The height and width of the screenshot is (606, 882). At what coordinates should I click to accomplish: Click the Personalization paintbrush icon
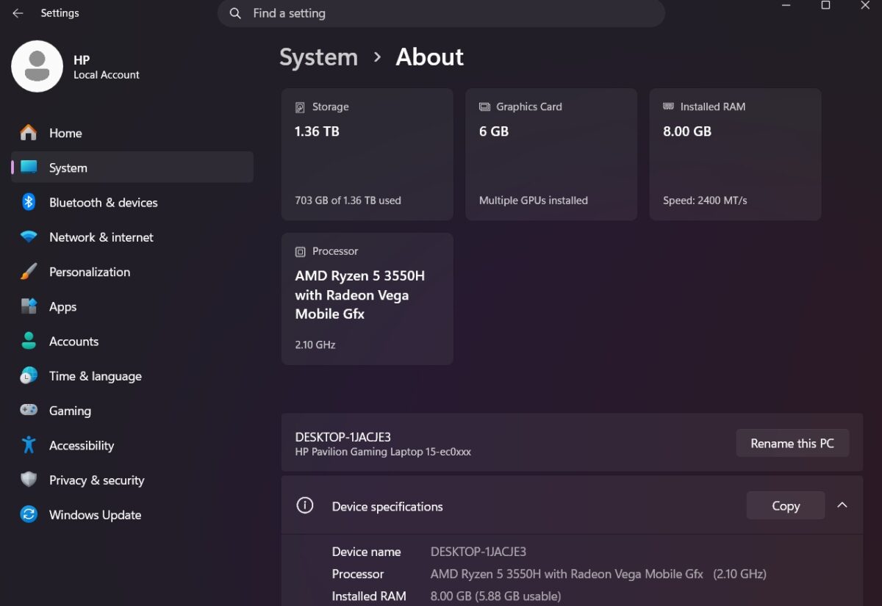[29, 272]
